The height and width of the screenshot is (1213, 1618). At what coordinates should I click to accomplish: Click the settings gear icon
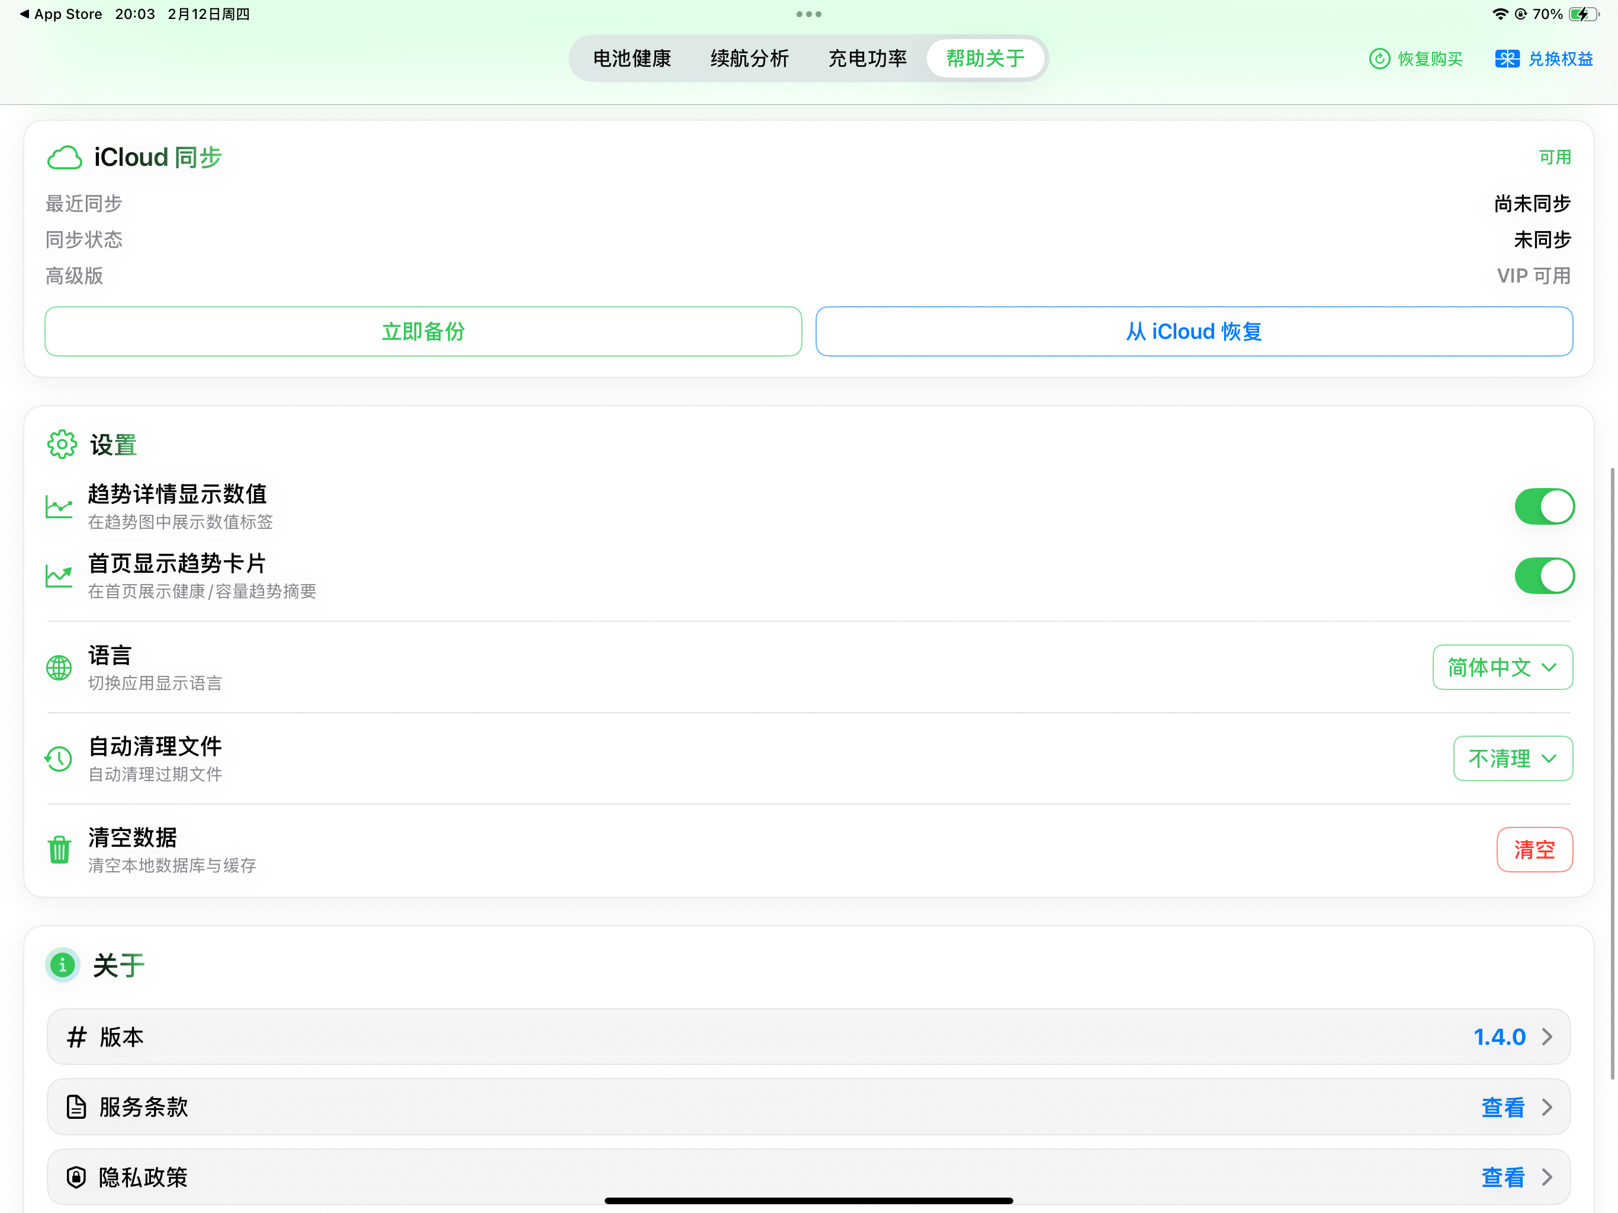[62, 444]
